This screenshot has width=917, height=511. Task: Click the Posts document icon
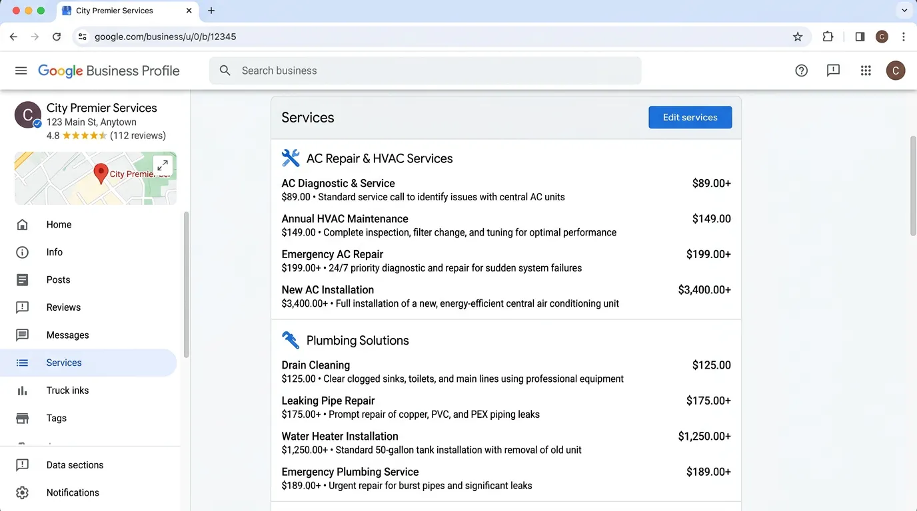[x=23, y=280]
